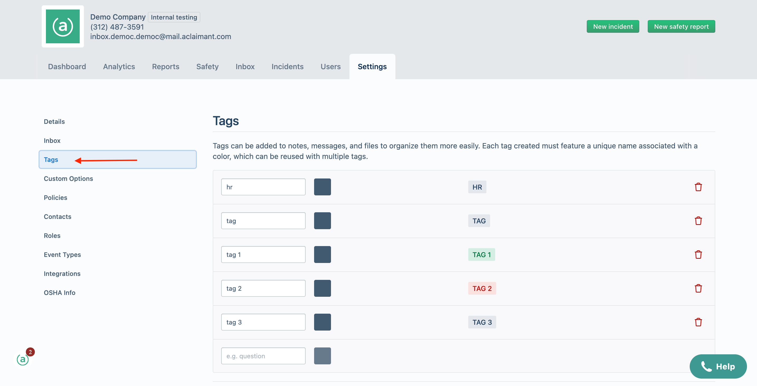Go to the Reports tab

pos(165,67)
